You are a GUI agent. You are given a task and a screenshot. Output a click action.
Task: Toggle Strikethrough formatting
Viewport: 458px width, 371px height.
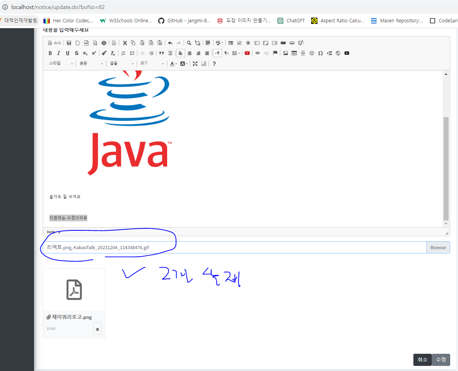(x=76, y=53)
